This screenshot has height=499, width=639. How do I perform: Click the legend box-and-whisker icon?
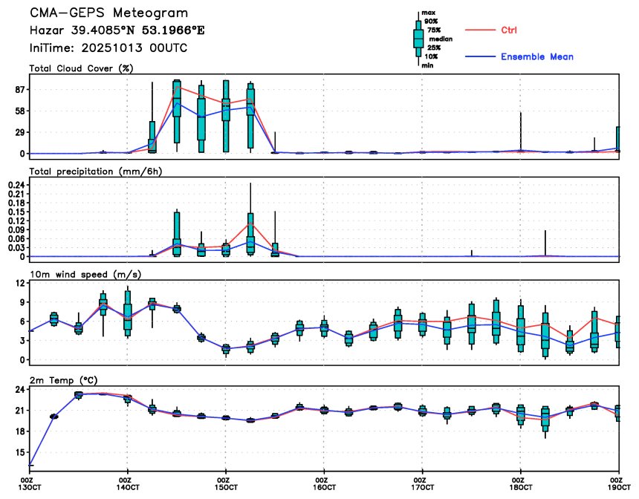[x=418, y=39]
